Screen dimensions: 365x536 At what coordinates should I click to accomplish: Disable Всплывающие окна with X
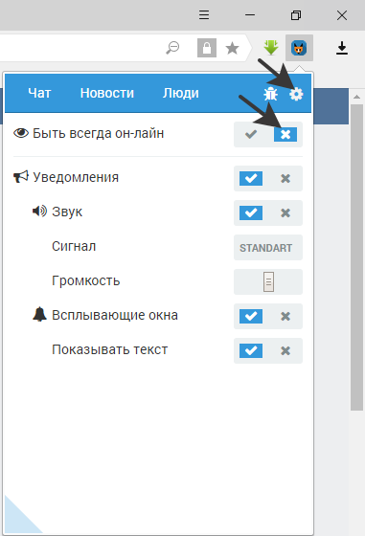pos(285,316)
